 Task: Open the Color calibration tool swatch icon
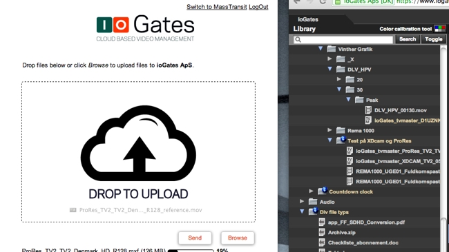tap(440, 28)
